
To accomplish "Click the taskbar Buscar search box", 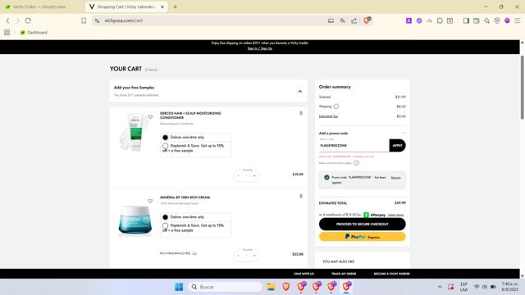I will tap(225, 287).
